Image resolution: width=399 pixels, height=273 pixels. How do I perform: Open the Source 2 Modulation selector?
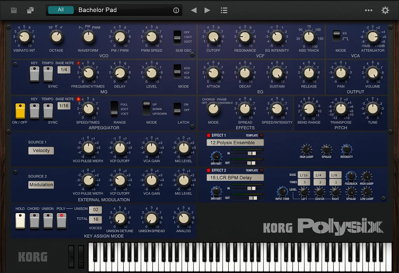(41, 185)
